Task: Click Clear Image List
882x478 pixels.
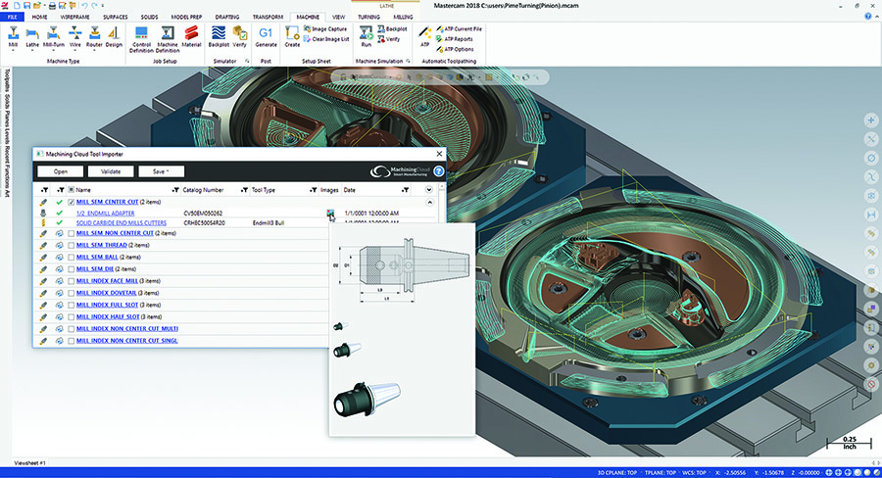Action: coord(326,39)
